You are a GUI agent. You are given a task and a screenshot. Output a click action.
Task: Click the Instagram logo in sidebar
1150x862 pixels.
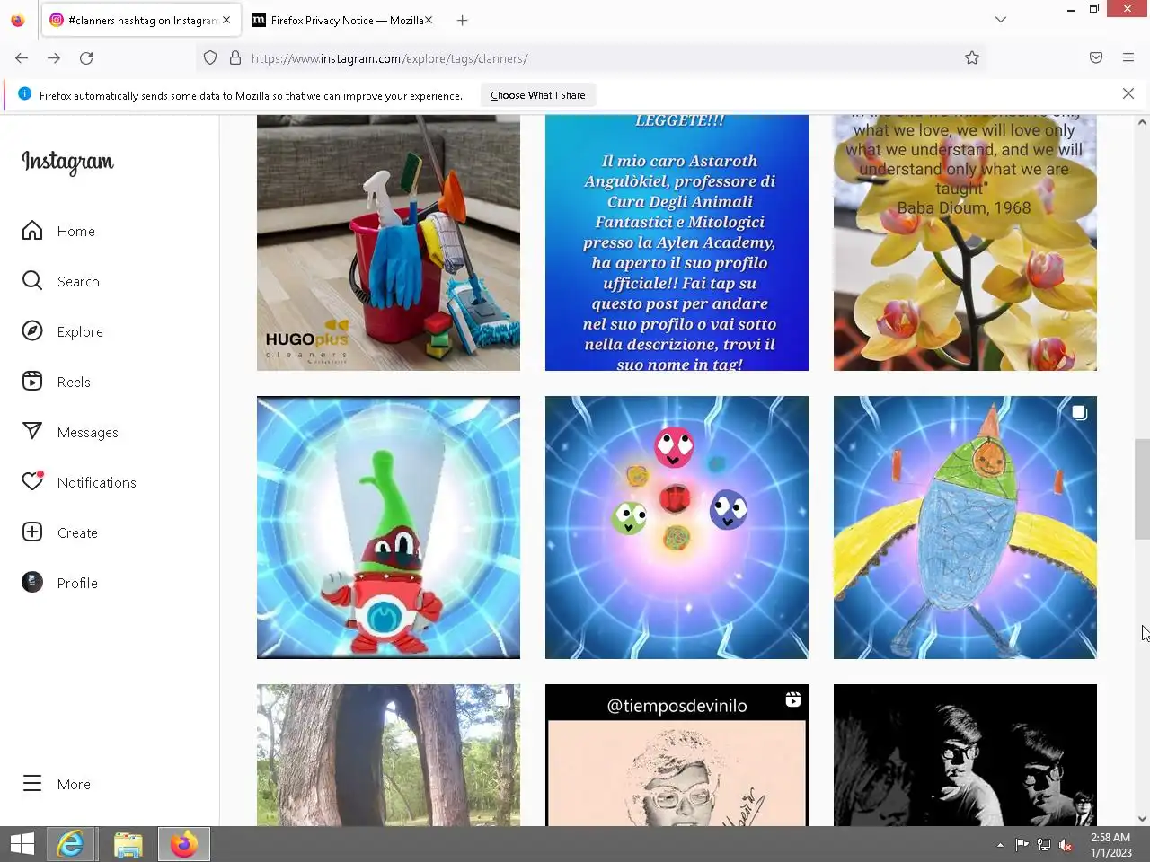pyautogui.click(x=67, y=162)
